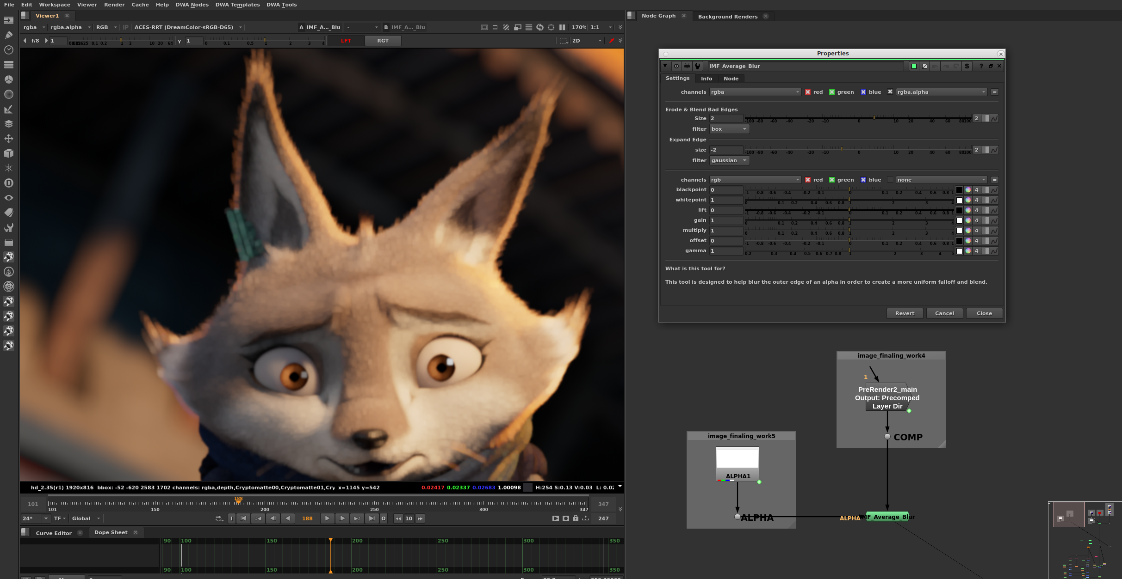
Task: Click the blackpoint black color swatch
Action: 959,190
